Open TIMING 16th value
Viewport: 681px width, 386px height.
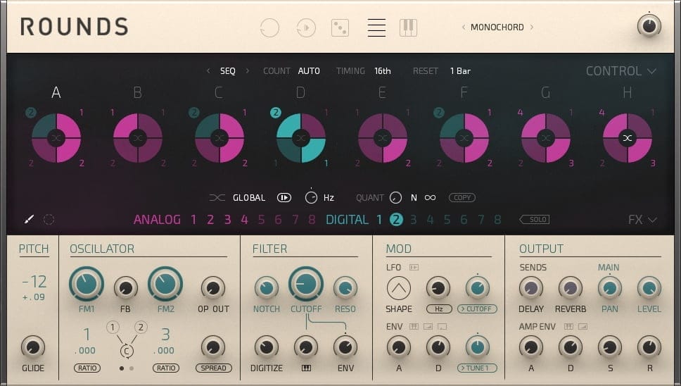pos(383,71)
